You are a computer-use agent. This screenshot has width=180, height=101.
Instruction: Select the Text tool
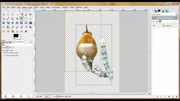point(30,23)
